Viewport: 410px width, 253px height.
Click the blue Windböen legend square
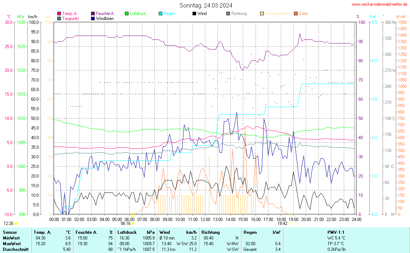[x=93, y=19]
